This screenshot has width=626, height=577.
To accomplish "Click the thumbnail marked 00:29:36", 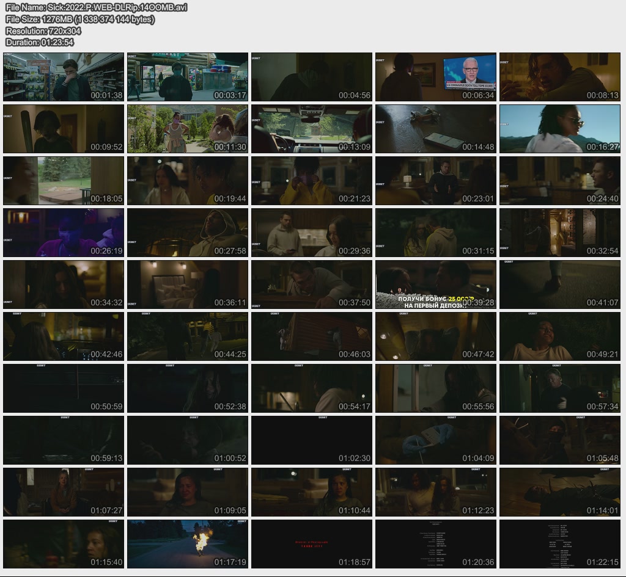I will (x=312, y=233).
